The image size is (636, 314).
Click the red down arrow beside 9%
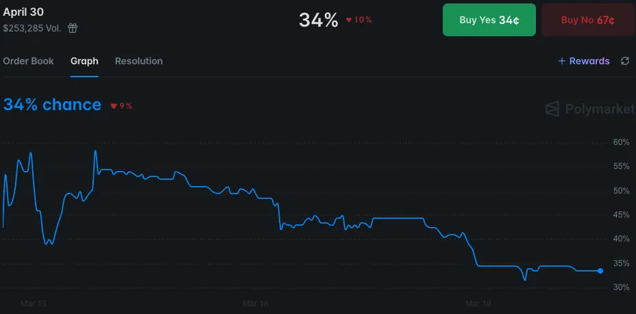(x=114, y=106)
